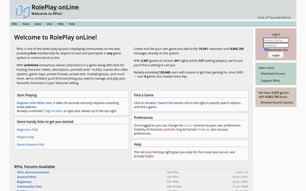
Task: Click the Main menu label
Action: (266, 68)
